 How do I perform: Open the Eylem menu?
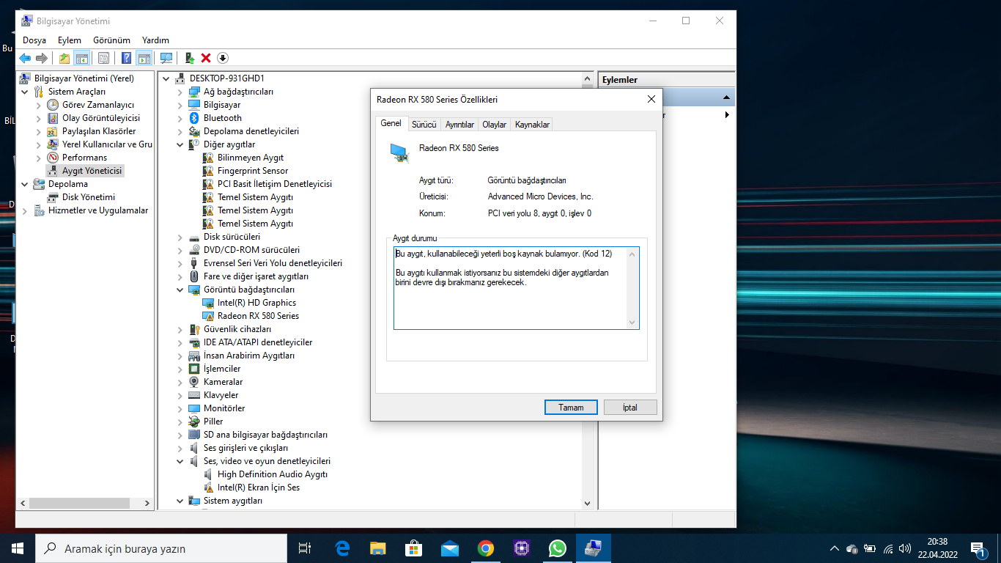click(x=70, y=40)
